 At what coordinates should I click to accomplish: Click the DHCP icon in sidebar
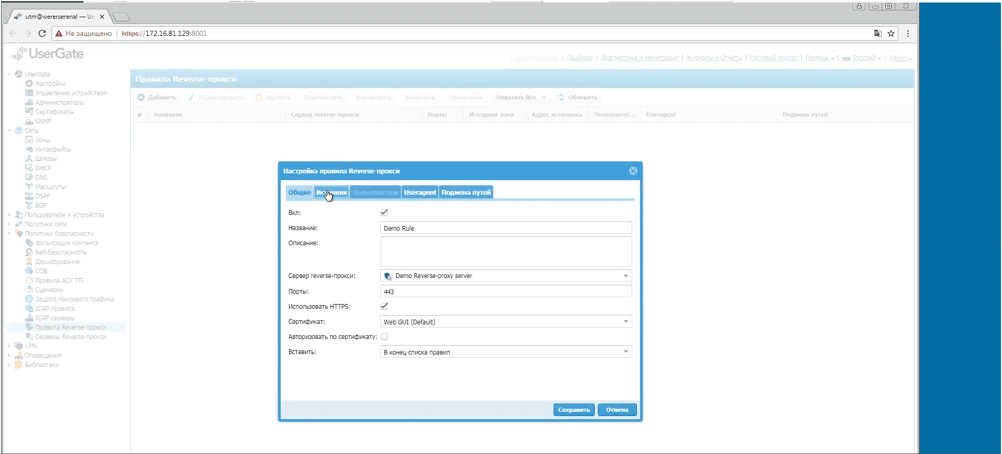pyautogui.click(x=29, y=168)
